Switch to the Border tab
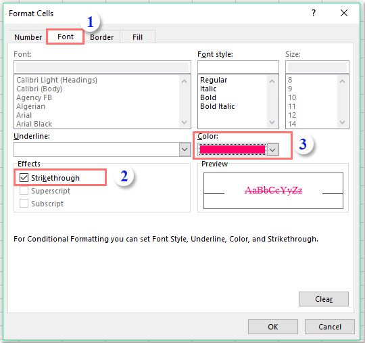The width and height of the screenshot is (365, 343). [102, 37]
